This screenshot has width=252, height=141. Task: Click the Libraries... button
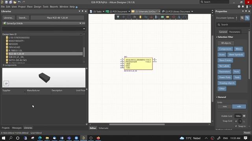pos(9,18)
